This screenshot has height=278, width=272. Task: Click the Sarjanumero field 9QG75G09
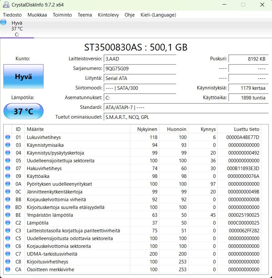click(140, 69)
